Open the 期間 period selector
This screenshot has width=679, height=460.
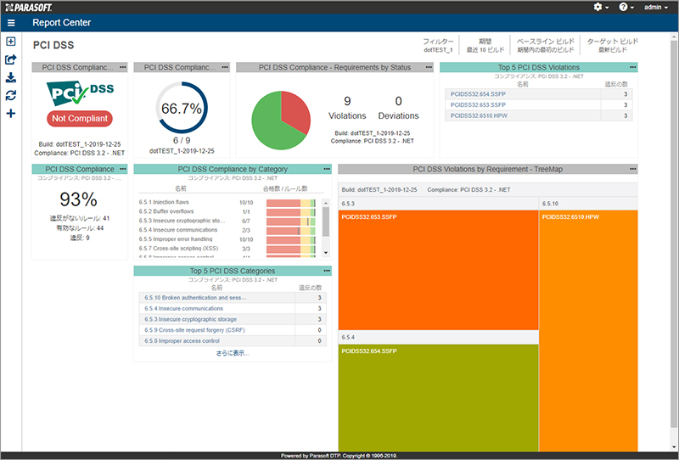[485, 45]
